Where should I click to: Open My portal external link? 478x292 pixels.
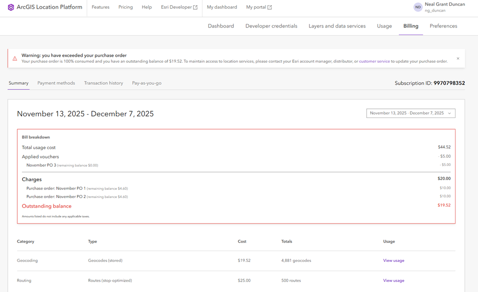tap(259, 7)
